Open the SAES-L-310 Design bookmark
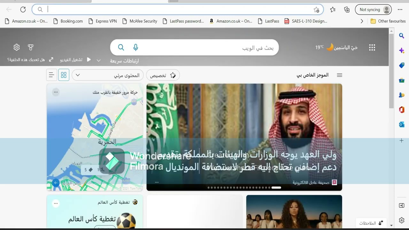The height and width of the screenshot is (230, 409). pos(306,21)
